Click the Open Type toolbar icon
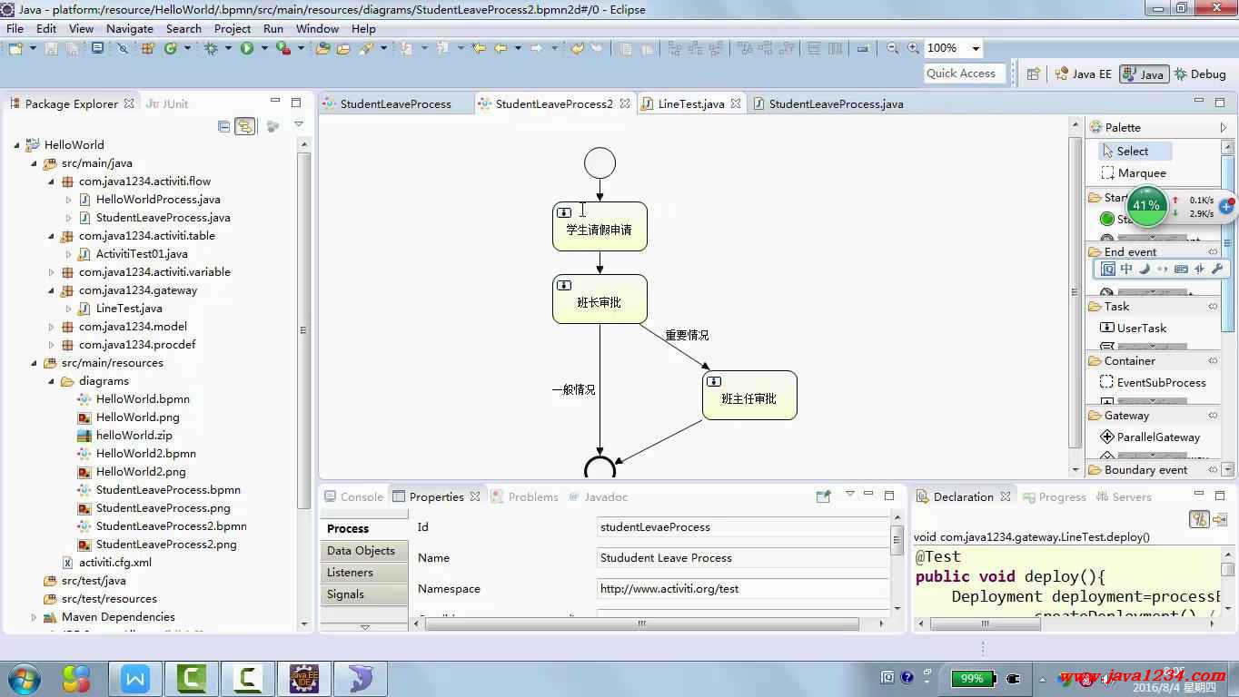1239x697 pixels. [322, 48]
